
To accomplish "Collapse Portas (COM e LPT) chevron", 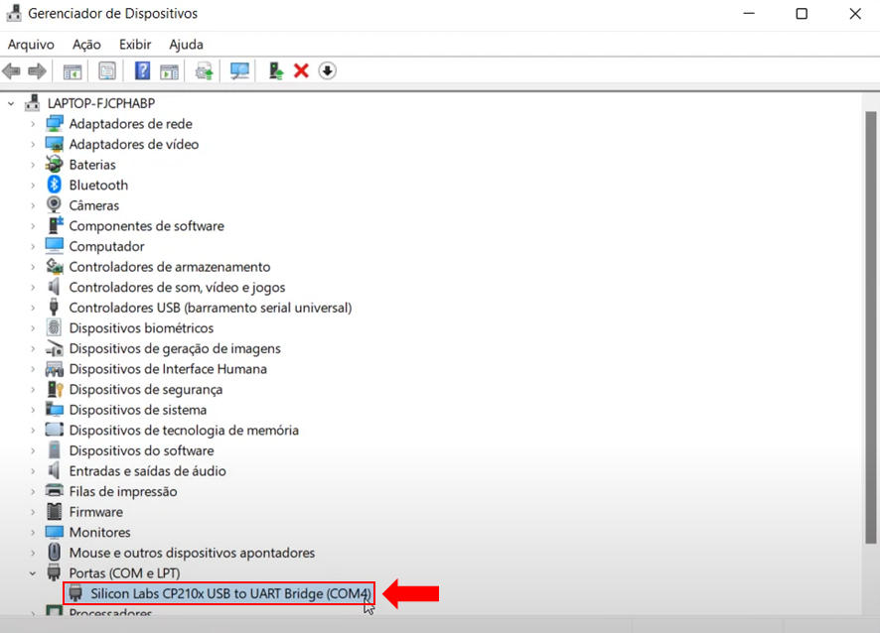I will pyautogui.click(x=33, y=573).
